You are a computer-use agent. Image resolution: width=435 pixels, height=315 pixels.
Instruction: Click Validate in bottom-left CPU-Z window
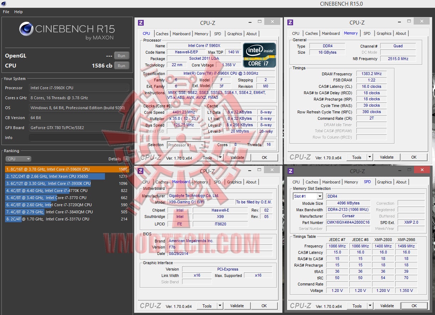[237, 306]
